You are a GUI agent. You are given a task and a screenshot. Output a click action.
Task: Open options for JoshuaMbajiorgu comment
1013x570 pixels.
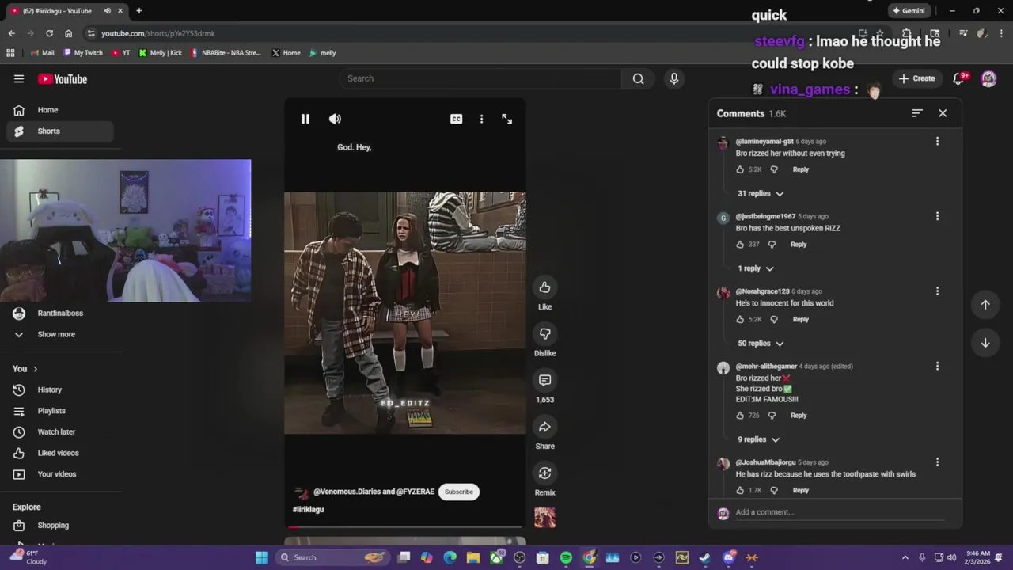click(x=937, y=462)
